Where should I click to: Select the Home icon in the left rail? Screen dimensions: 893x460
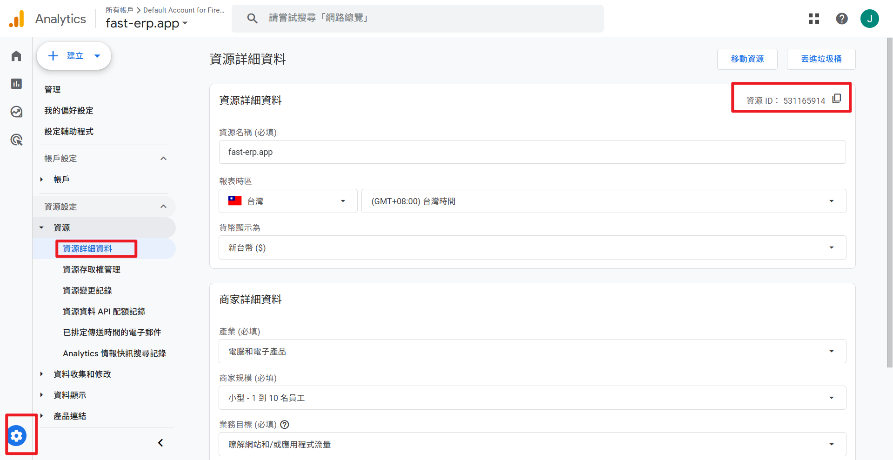16,55
